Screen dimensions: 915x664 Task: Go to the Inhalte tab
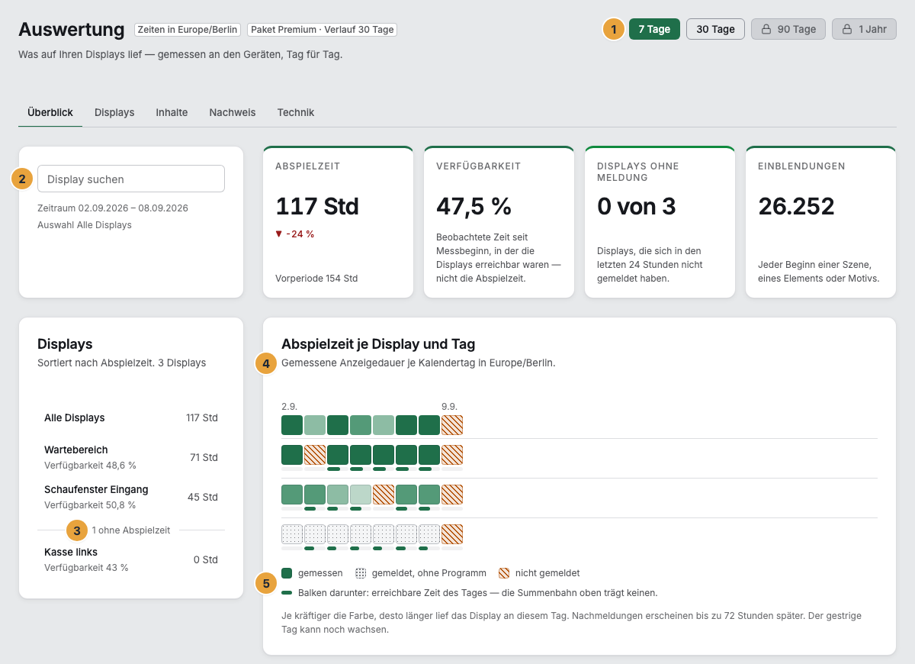point(172,112)
